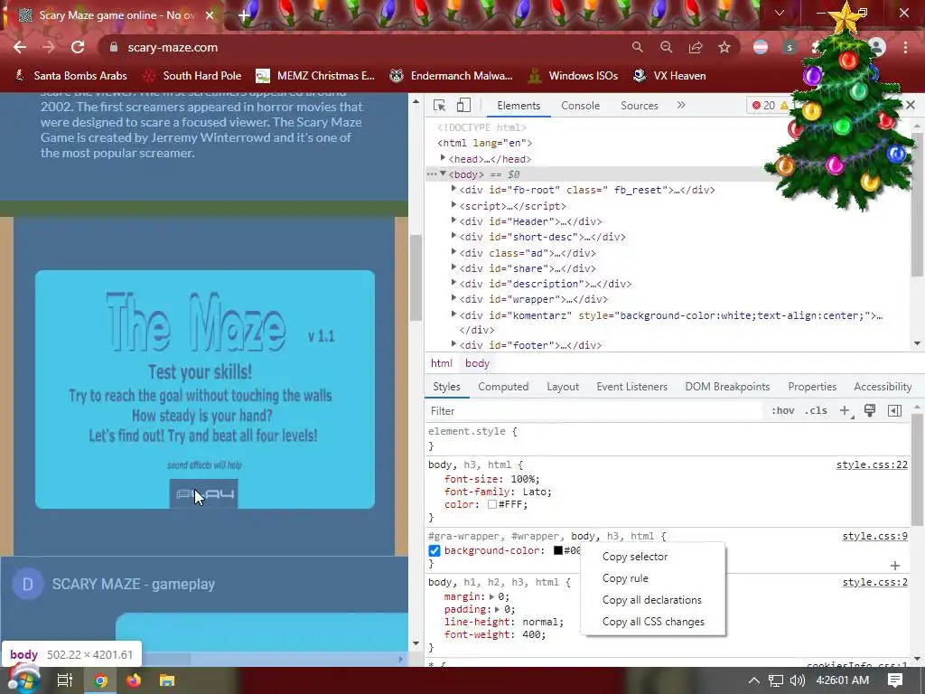Screen dimensions: 925x694
Task: Click the scary-maze.com address bar
Action: tap(366, 47)
